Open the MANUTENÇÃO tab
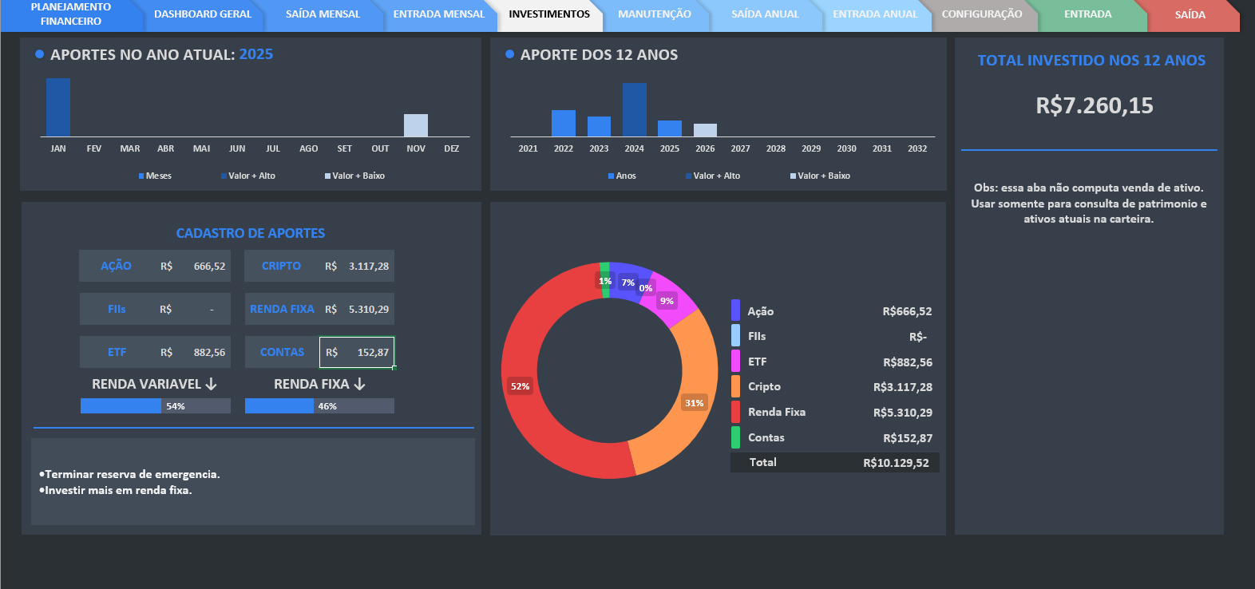This screenshot has width=1255, height=589. tap(655, 14)
